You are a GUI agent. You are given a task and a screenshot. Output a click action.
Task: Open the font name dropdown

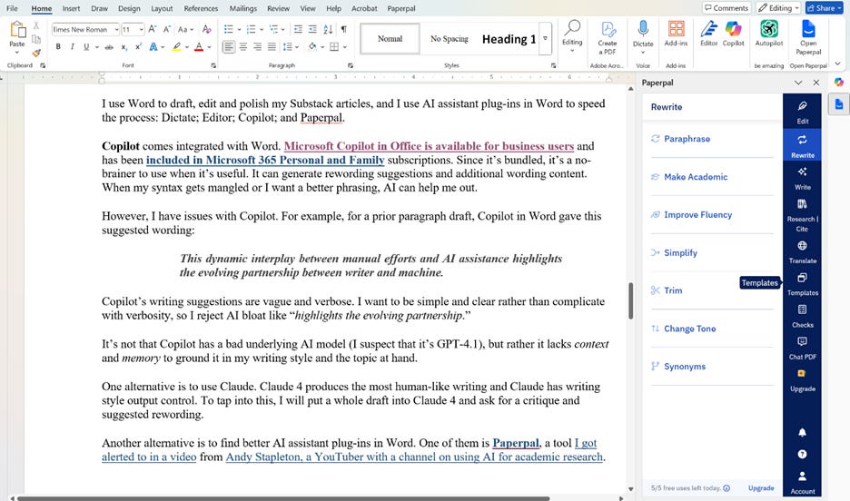[x=116, y=29]
